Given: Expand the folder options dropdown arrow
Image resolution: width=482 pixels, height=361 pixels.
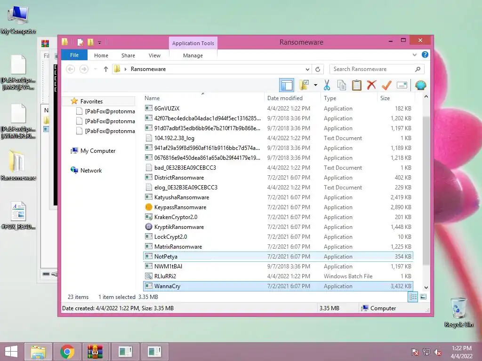Looking at the screenshot, I should pyautogui.click(x=315, y=85).
